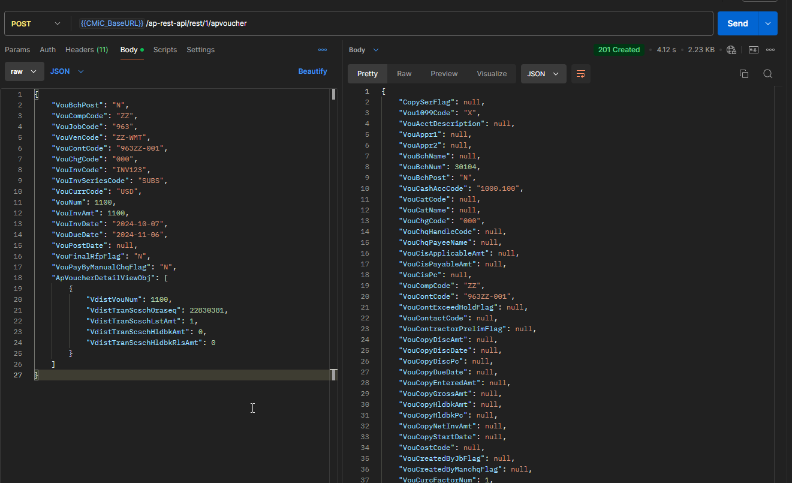Click the 4.12 s response time
Image resolution: width=792 pixels, height=483 pixels.
click(x=666, y=50)
